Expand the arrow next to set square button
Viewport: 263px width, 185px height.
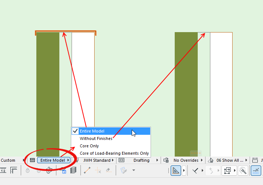(x=184, y=171)
